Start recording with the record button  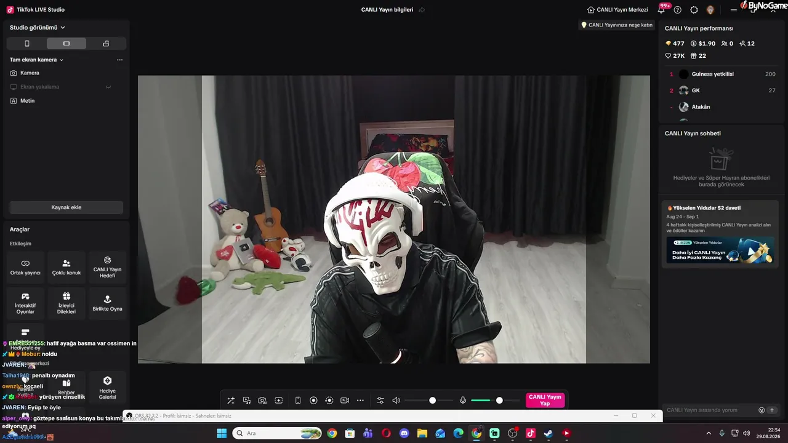click(313, 401)
